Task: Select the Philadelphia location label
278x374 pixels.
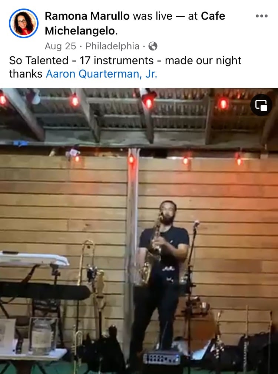Action: coord(112,46)
